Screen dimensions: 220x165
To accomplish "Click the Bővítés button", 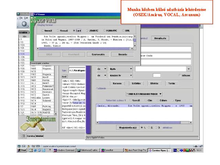I will pyautogui.click(x=154, y=83).
